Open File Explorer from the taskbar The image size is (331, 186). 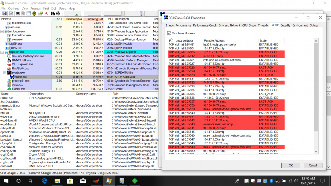57,181
